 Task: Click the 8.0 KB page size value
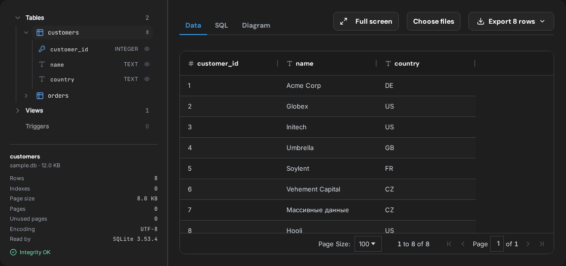click(x=146, y=198)
